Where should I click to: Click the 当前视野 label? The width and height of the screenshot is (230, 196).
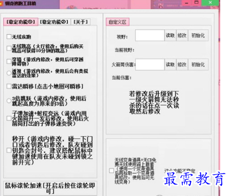(125, 50)
